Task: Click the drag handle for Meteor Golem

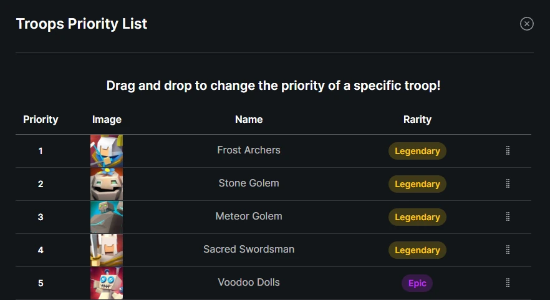Action: (508, 217)
